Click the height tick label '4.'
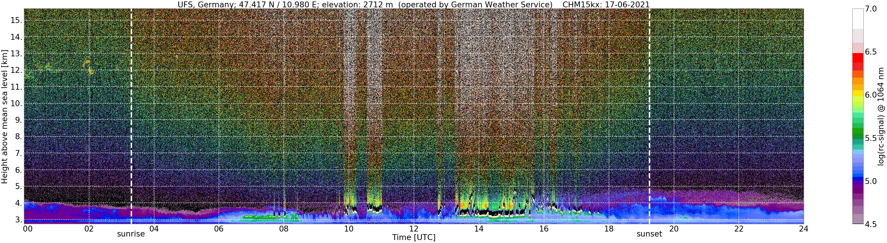 click(18, 203)
